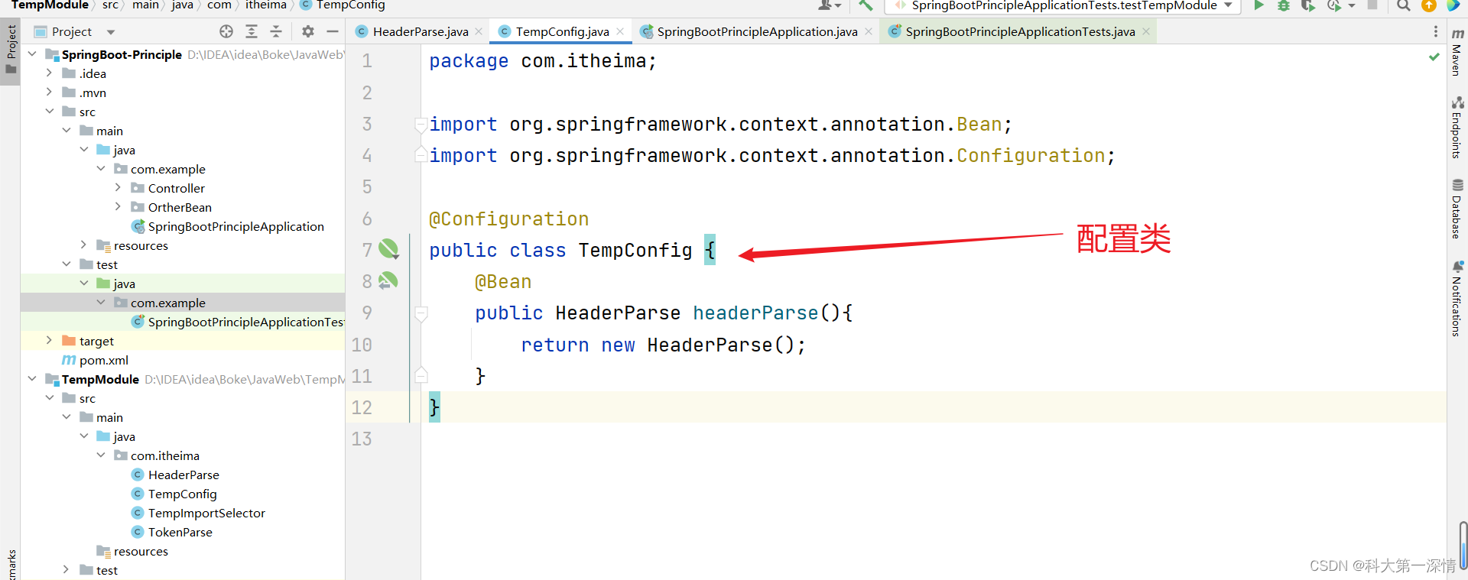Hide the Project panel with minus icon
1468x580 pixels.
click(x=333, y=31)
